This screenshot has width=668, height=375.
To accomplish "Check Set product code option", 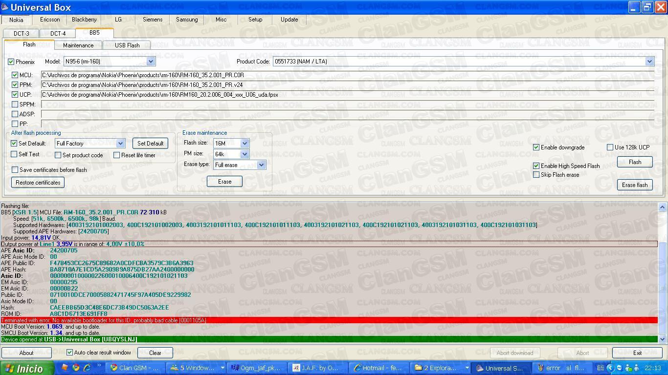I will tap(58, 155).
